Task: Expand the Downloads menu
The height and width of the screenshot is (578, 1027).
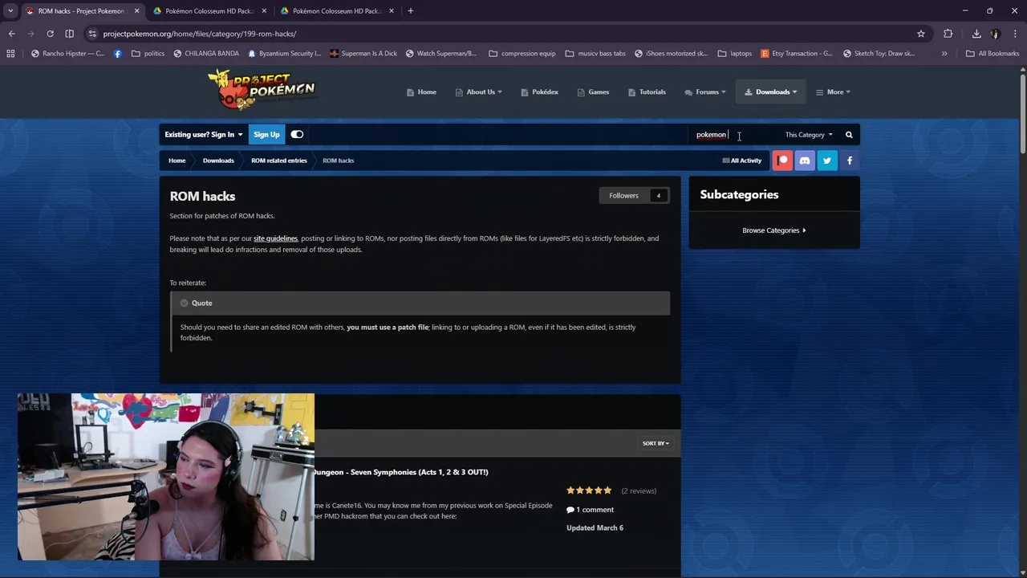Action: (x=770, y=92)
